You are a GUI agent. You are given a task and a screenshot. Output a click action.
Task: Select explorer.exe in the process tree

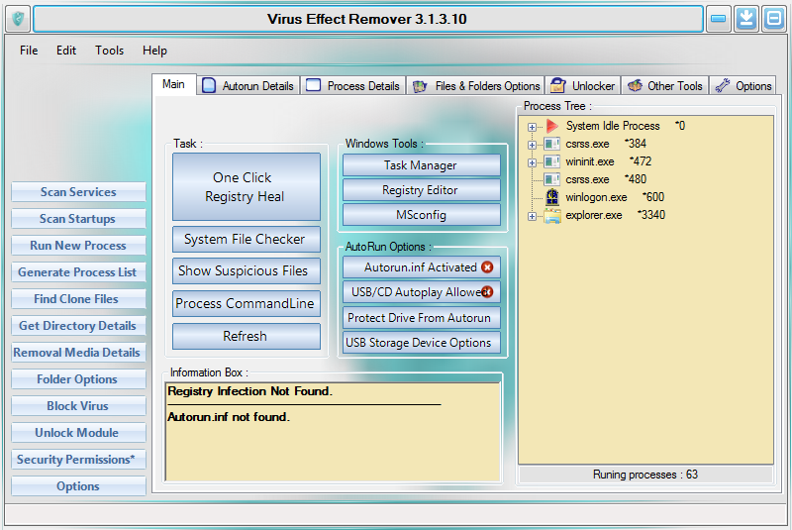tap(615, 215)
